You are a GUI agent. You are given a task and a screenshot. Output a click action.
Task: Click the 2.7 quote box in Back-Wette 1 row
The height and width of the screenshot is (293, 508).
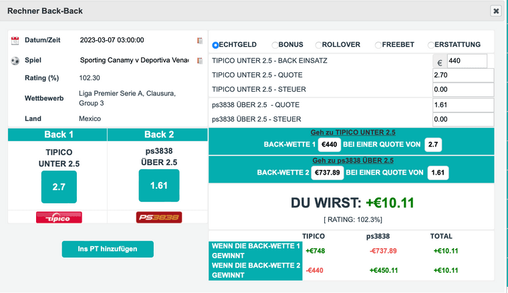pyautogui.click(x=433, y=144)
